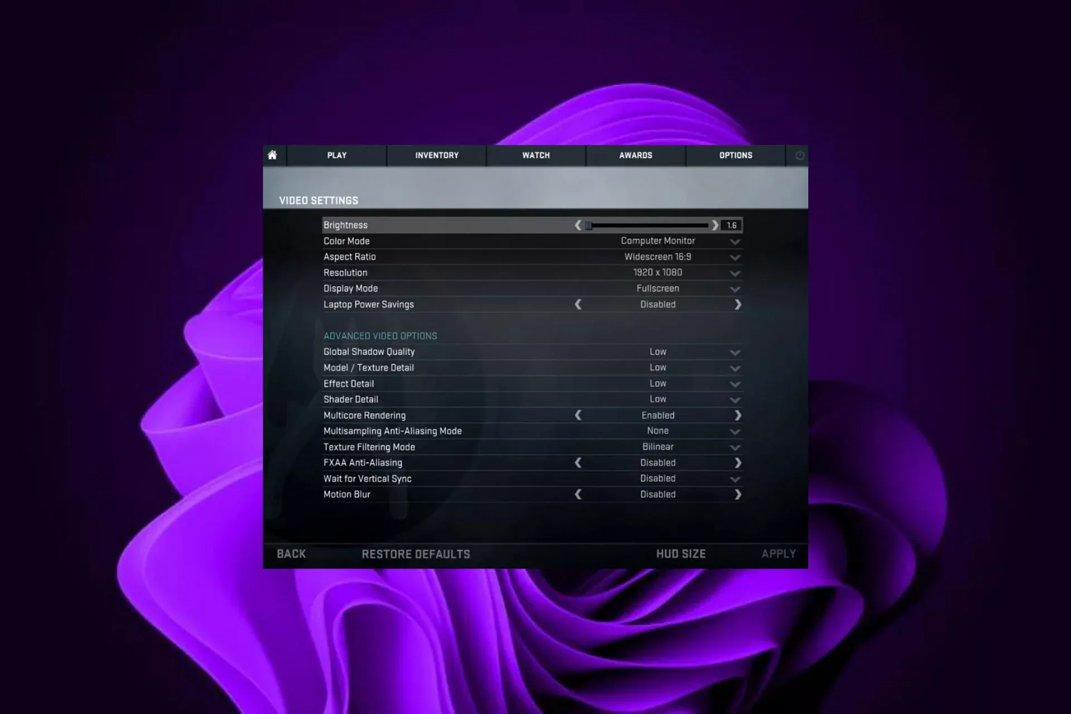Viewport: 1071px width, 714px height.
Task: Click the Apply button
Action: tap(778, 554)
